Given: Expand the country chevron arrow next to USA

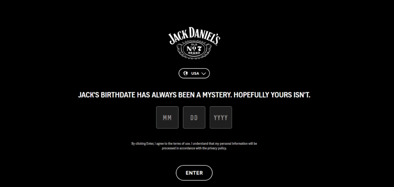Looking at the screenshot, I should tap(204, 74).
